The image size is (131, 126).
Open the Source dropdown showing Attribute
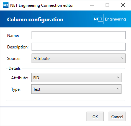78,58
